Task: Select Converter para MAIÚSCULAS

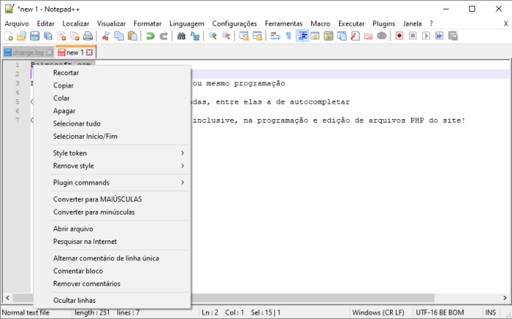Action: point(97,199)
